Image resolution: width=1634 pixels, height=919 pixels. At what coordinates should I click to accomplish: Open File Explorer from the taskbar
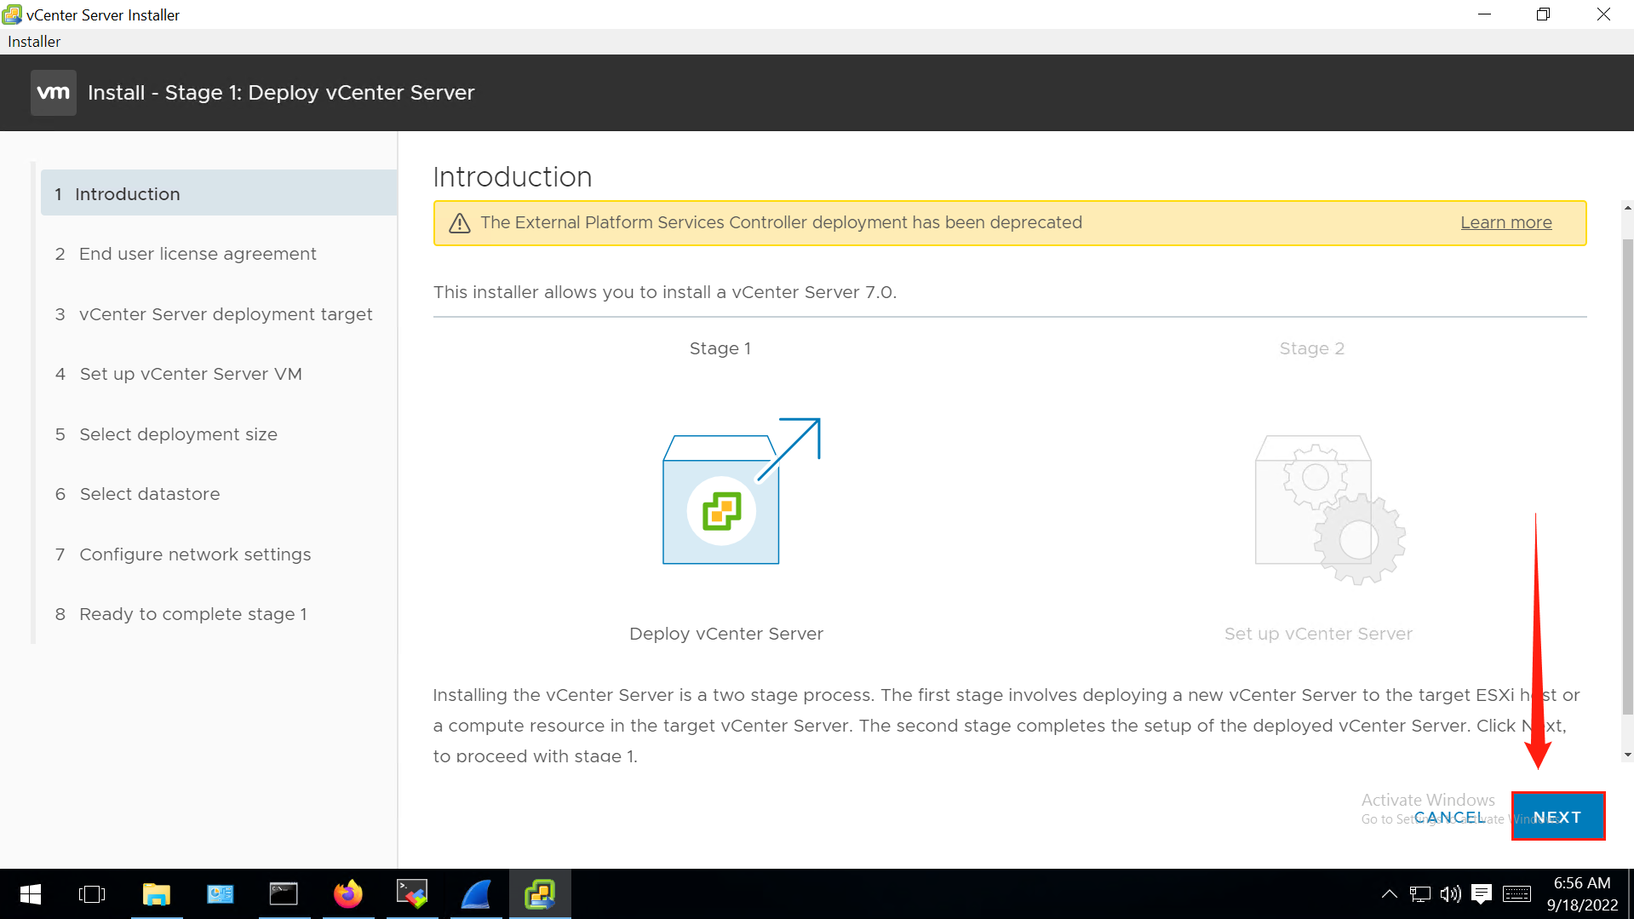click(x=157, y=894)
